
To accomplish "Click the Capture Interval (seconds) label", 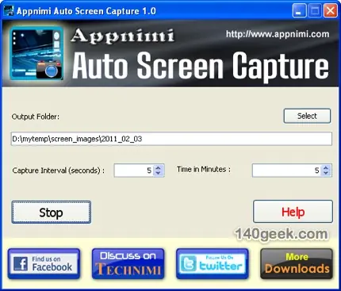I will pos(59,170).
